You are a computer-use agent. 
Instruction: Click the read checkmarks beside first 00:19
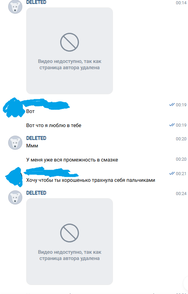click(x=172, y=105)
